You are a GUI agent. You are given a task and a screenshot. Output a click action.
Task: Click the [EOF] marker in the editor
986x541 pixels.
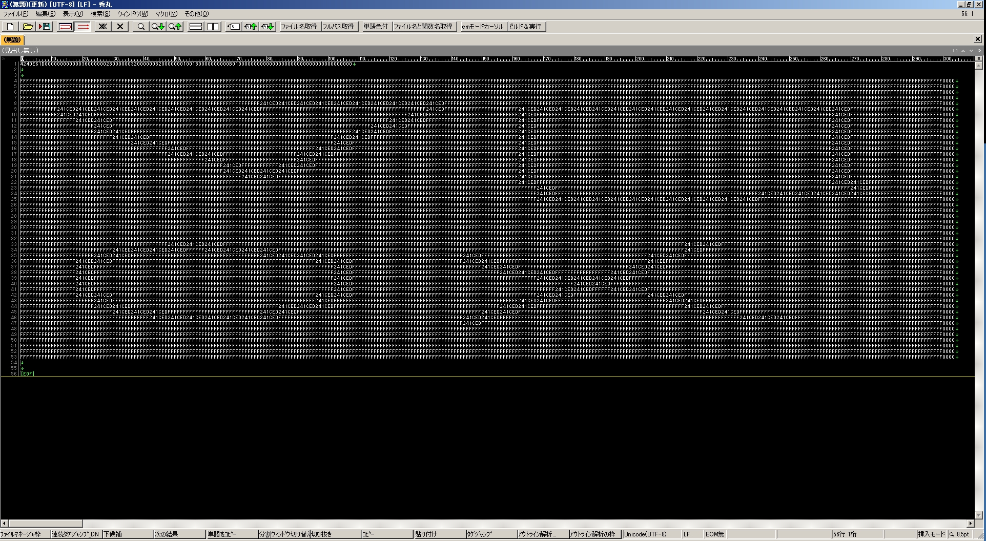(28, 374)
